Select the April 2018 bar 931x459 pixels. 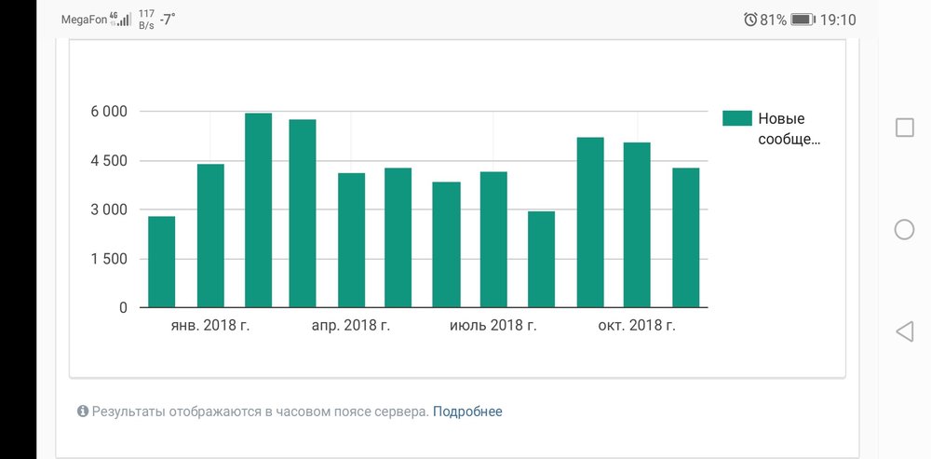(x=351, y=240)
